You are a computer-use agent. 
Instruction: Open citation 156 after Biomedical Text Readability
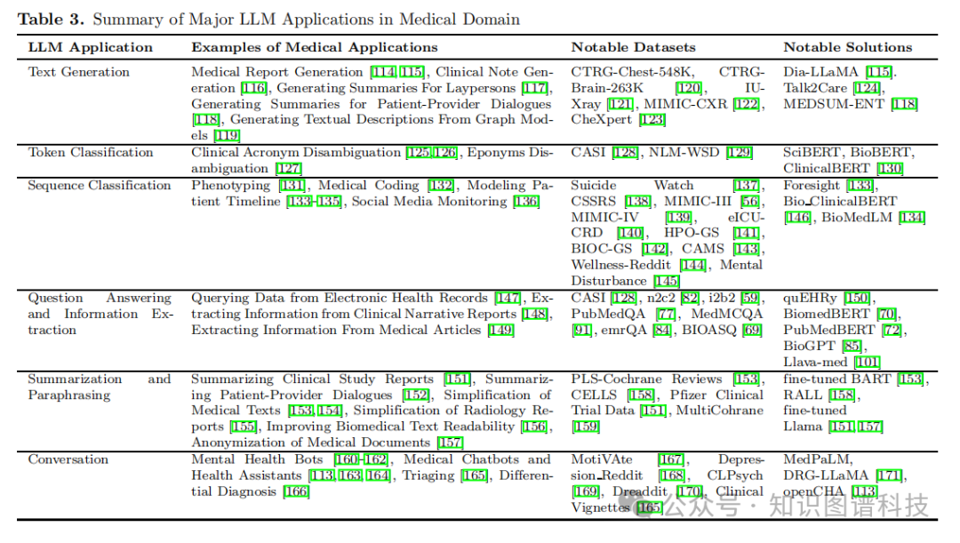pyautogui.click(x=534, y=427)
